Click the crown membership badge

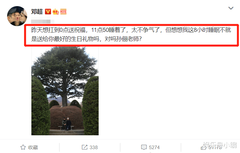(56, 12)
